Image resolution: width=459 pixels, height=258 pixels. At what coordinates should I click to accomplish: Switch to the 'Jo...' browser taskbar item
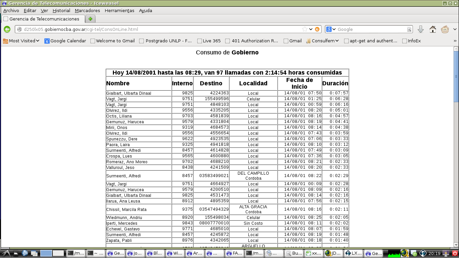pyautogui.click(x=135, y=253)
